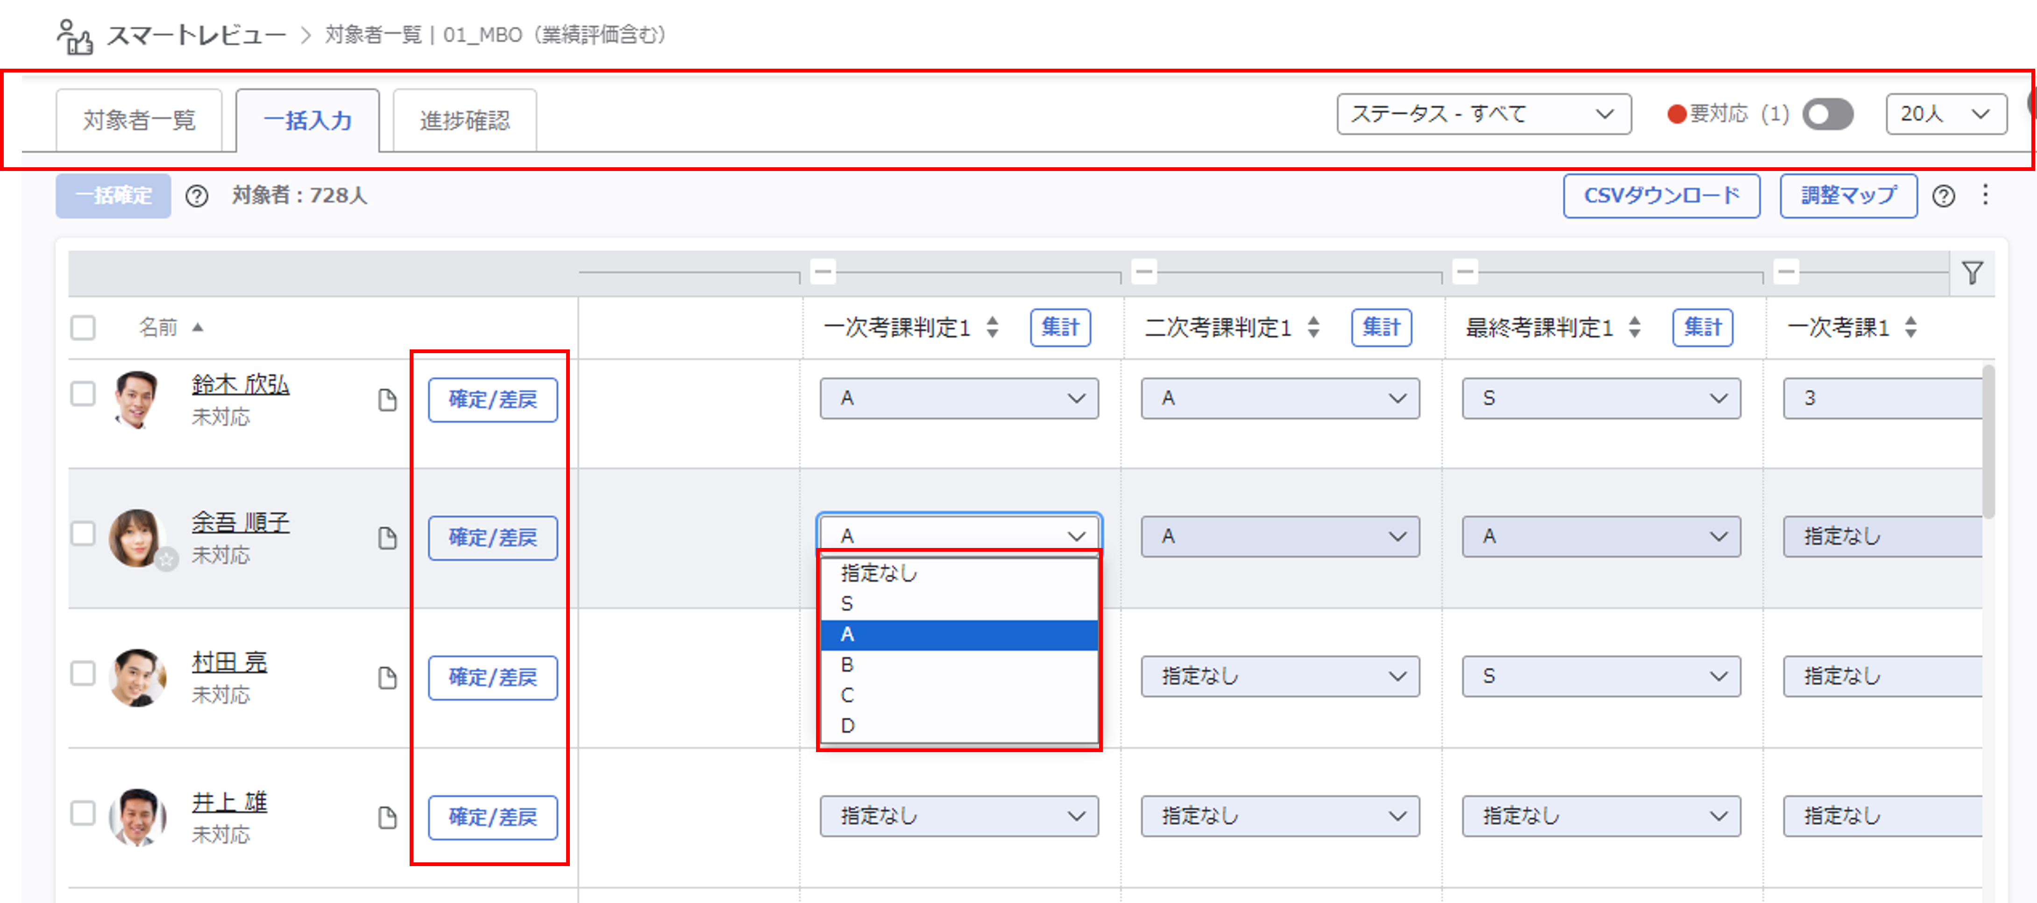Click help icon next to 一括確定

tap(197, 196)
